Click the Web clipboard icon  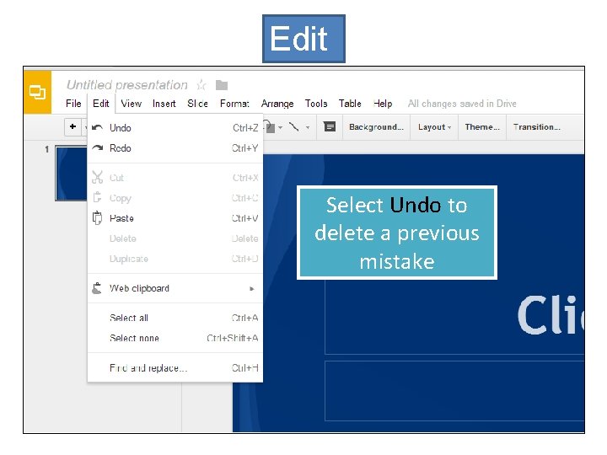click(x=97, y=288)
